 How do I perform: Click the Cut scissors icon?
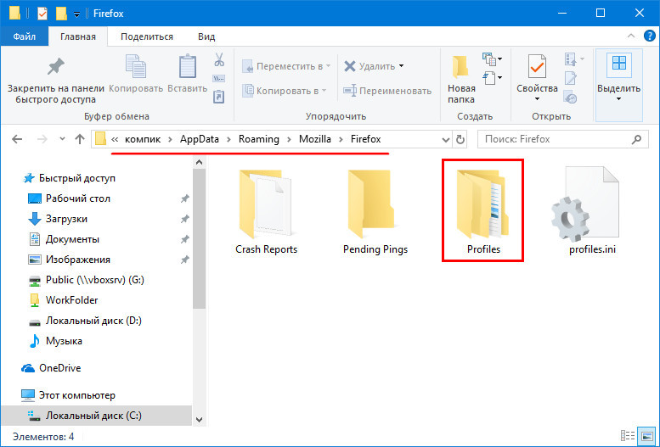[218, 60]
